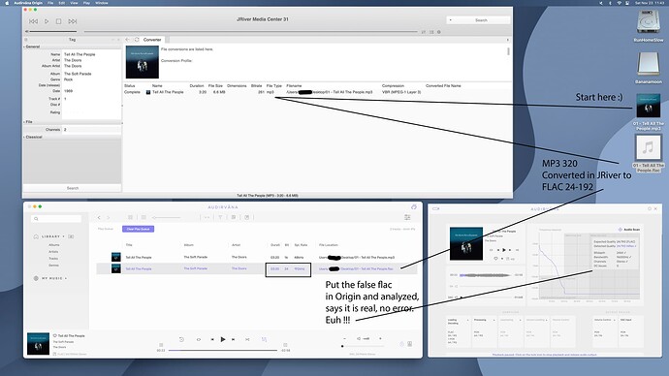Open Audirvana Origin menu in menu bar
This screenshot has width=669, height=376.
tap(28, 3)
